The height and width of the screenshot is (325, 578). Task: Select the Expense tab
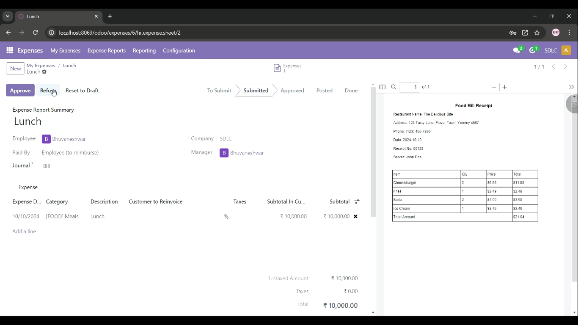(28, 187)
